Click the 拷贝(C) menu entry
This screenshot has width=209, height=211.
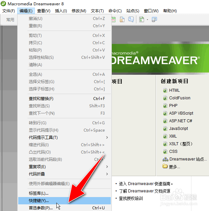tap(64, 43)
